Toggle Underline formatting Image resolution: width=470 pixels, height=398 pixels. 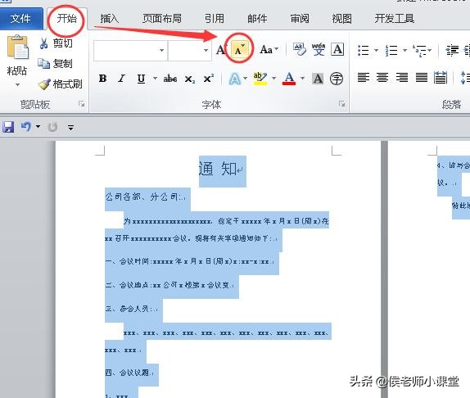point(141,79)
